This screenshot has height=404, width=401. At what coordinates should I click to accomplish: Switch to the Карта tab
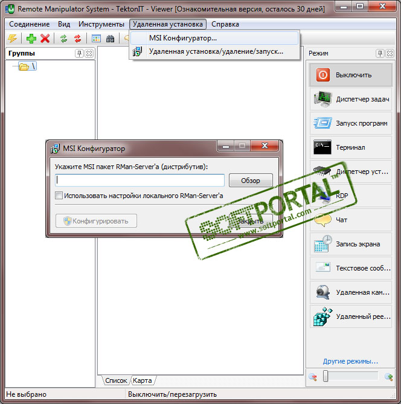(x=143, y=380)
